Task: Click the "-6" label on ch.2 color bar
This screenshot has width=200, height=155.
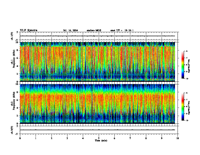Action: [186, 93]
